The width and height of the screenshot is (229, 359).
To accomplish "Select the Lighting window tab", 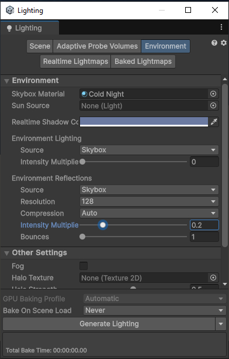I will [x=30, y=28].
